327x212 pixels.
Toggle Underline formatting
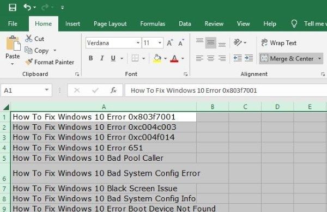pyautogui.click(x=113, y=58)
